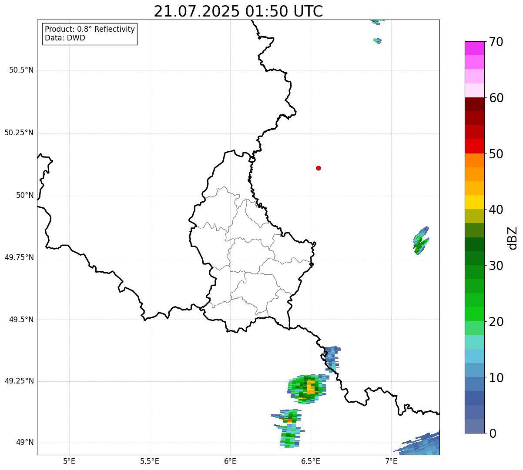
Task: Click the orange colorbar segment just below 50
Action: 475,160
